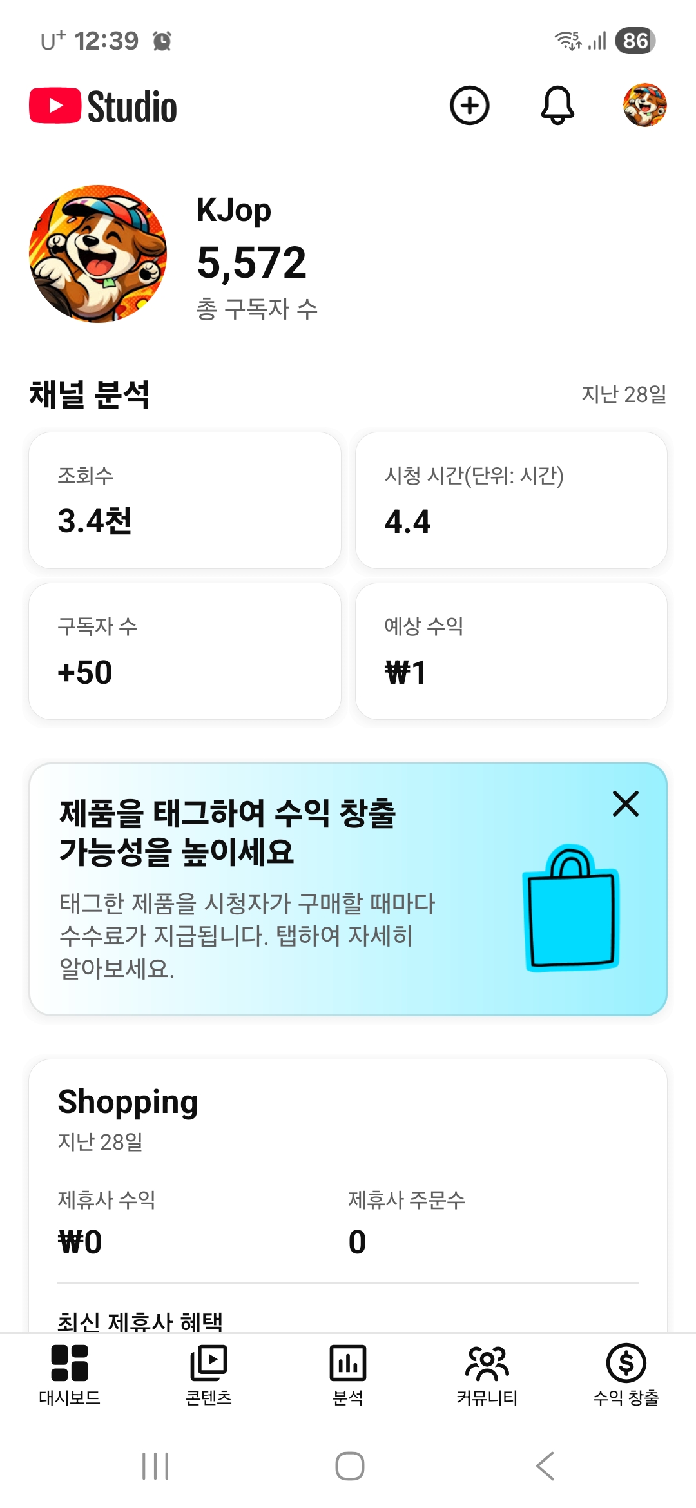Open account avatar in top bar
This screenshot has width=696, height=1508.
click(x=644, y=105)
